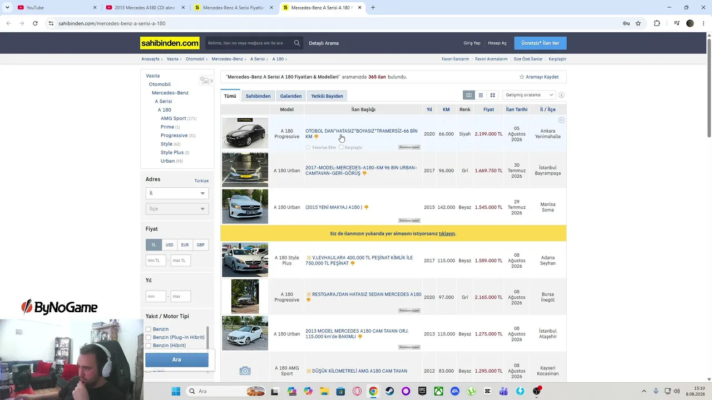Click the info icon beside the sorting dropdown

click(x=561, y=95)
